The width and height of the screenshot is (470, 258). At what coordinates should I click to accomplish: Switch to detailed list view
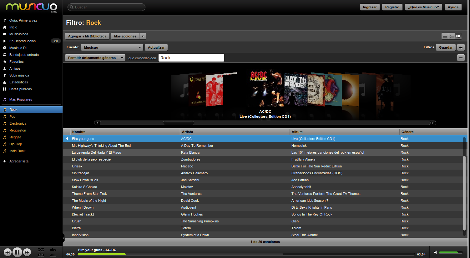(452, 36)
